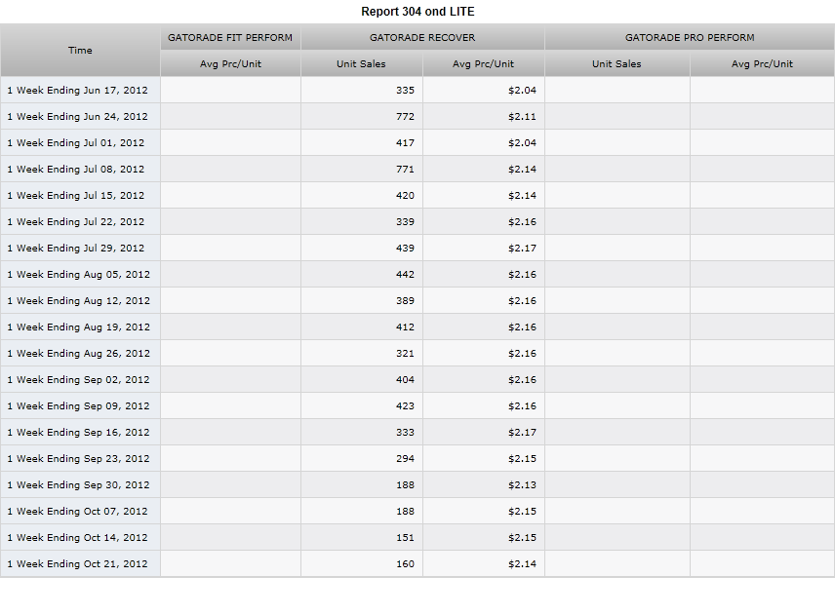The height and width of the screenshot is (615, 835).
Task: Select row 1 Week Ending Jun 17, 2012
Action: tap(417, 90)
